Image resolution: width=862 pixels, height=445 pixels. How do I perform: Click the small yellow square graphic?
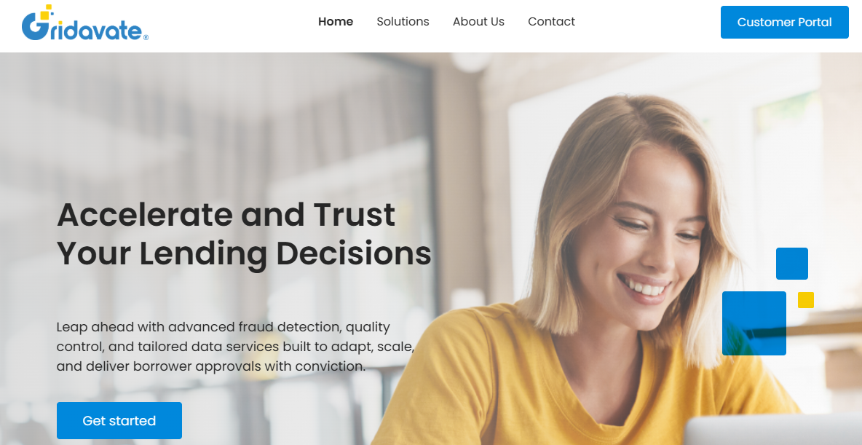805,300
